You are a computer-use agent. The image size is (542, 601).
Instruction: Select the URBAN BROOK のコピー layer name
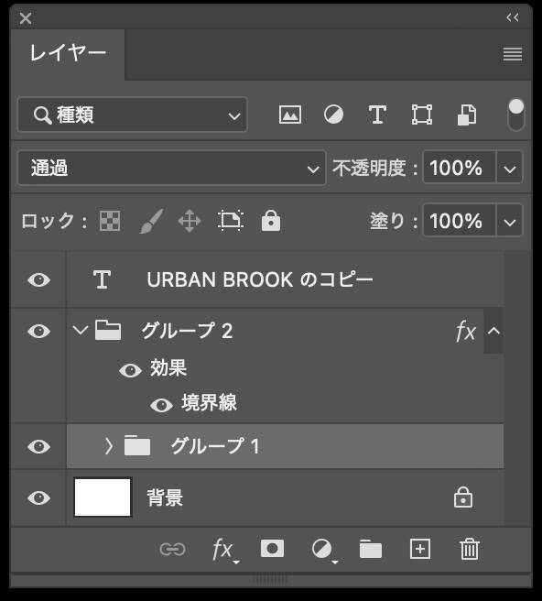pyautogui.click(x=260, y=279)
